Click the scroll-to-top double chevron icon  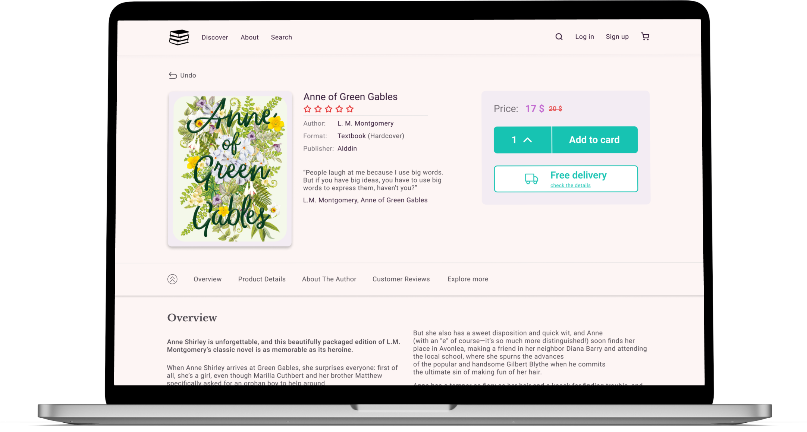pyautogui.click(x=172, y=279)
